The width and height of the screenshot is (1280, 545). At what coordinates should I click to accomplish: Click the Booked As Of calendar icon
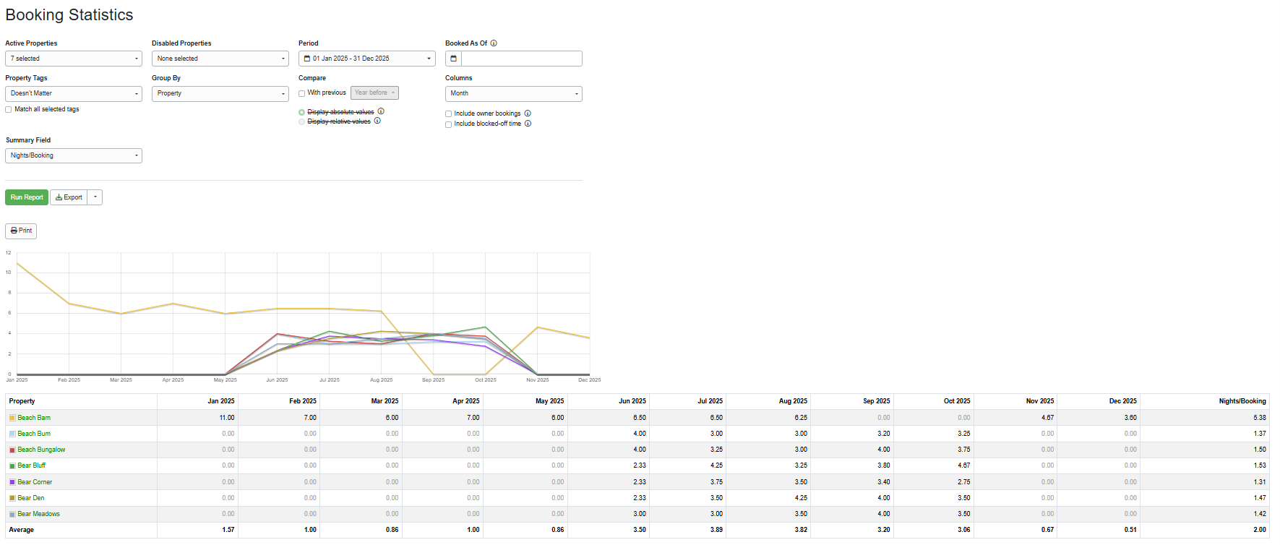coord(453,59)
